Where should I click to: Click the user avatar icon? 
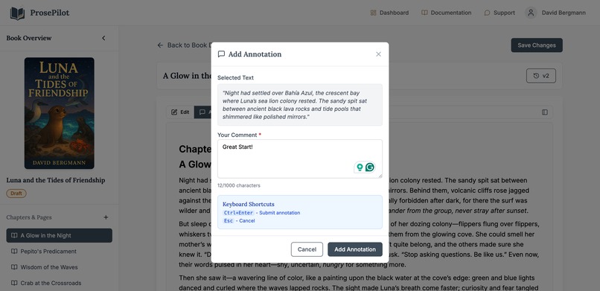(531, 13)
